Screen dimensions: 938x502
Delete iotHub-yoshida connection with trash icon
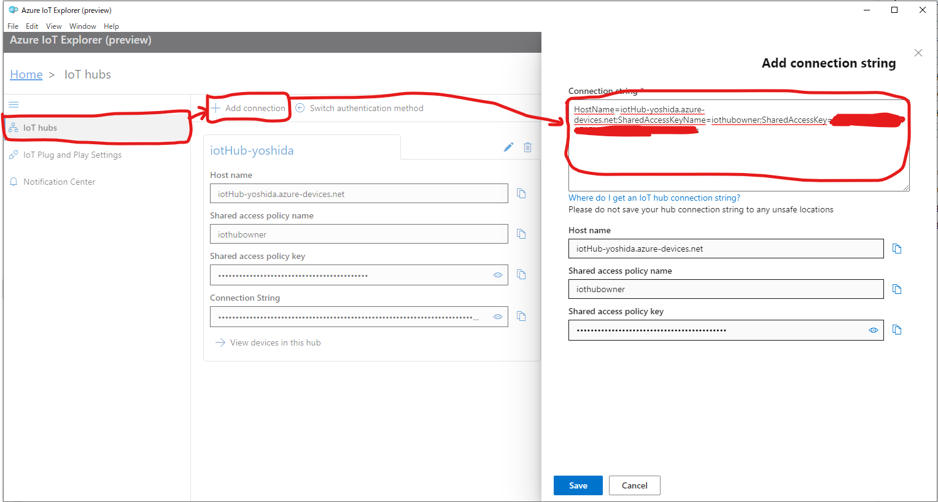pyautogui.click(x=527, y=147)
